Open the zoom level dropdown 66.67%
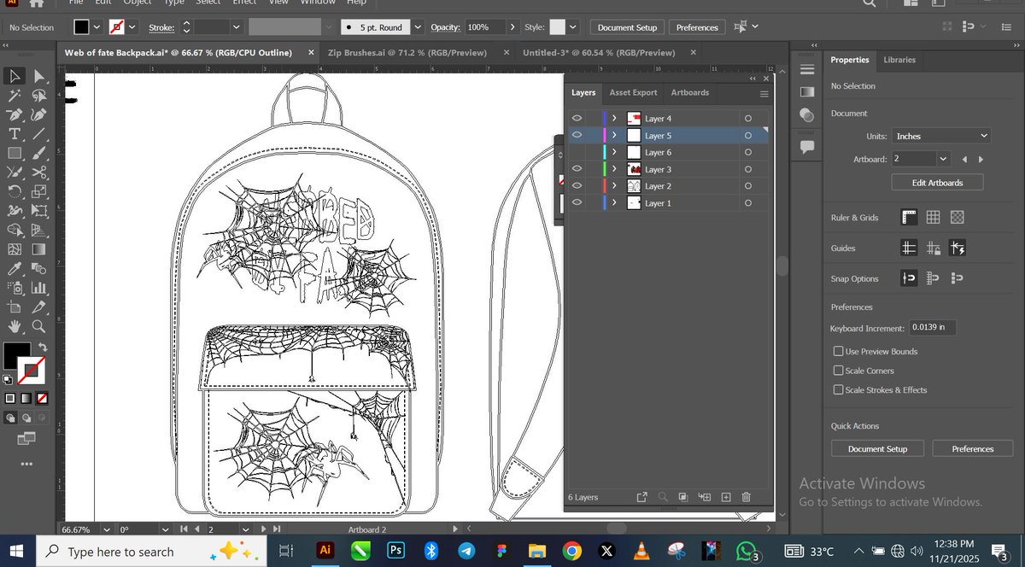Viewport: 1025px width, 567px height. point(108,529)
